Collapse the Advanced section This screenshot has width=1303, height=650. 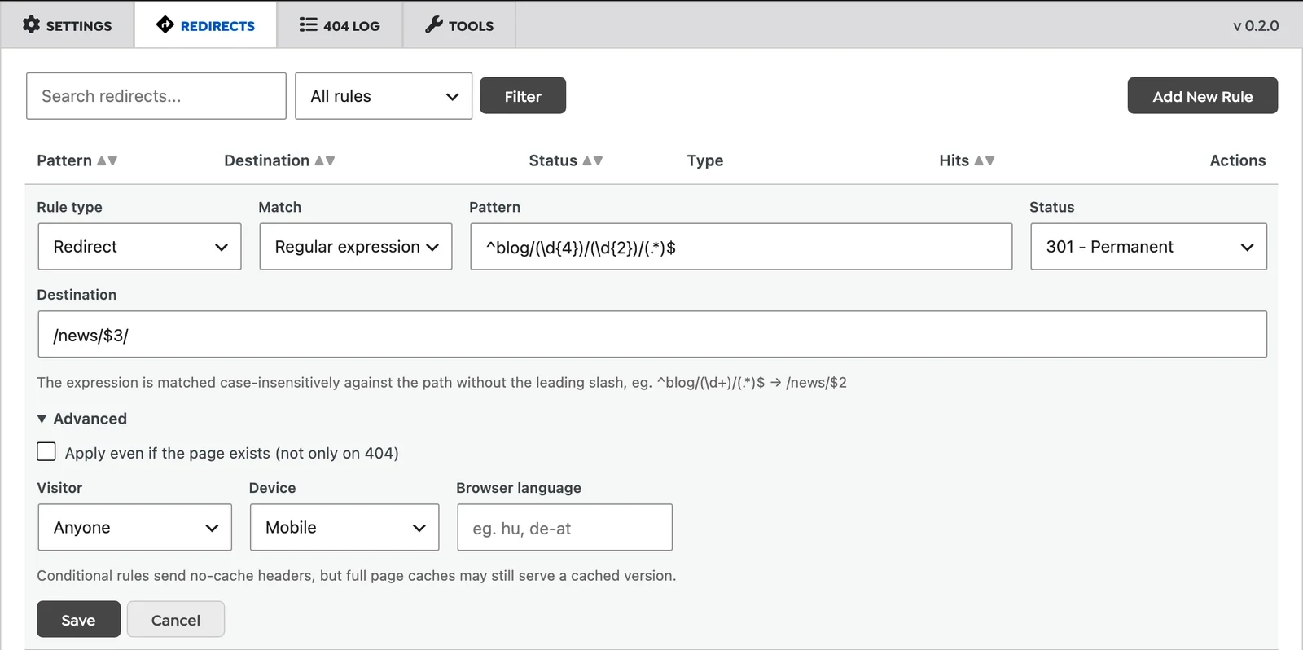click(x=82, y=419)
